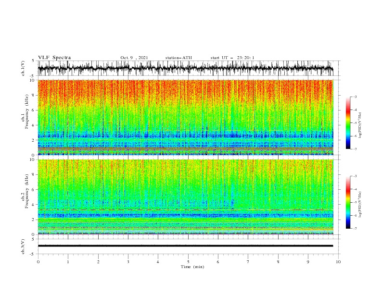Click the 'VLF Spectra' title text
Screen dimensions: 381x294
[x=54, y=58]
